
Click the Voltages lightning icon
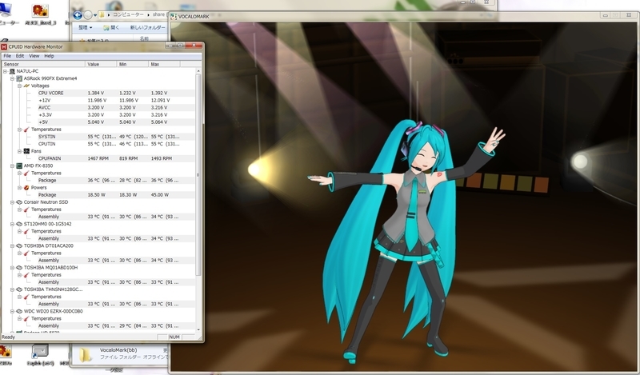[26, 86]
